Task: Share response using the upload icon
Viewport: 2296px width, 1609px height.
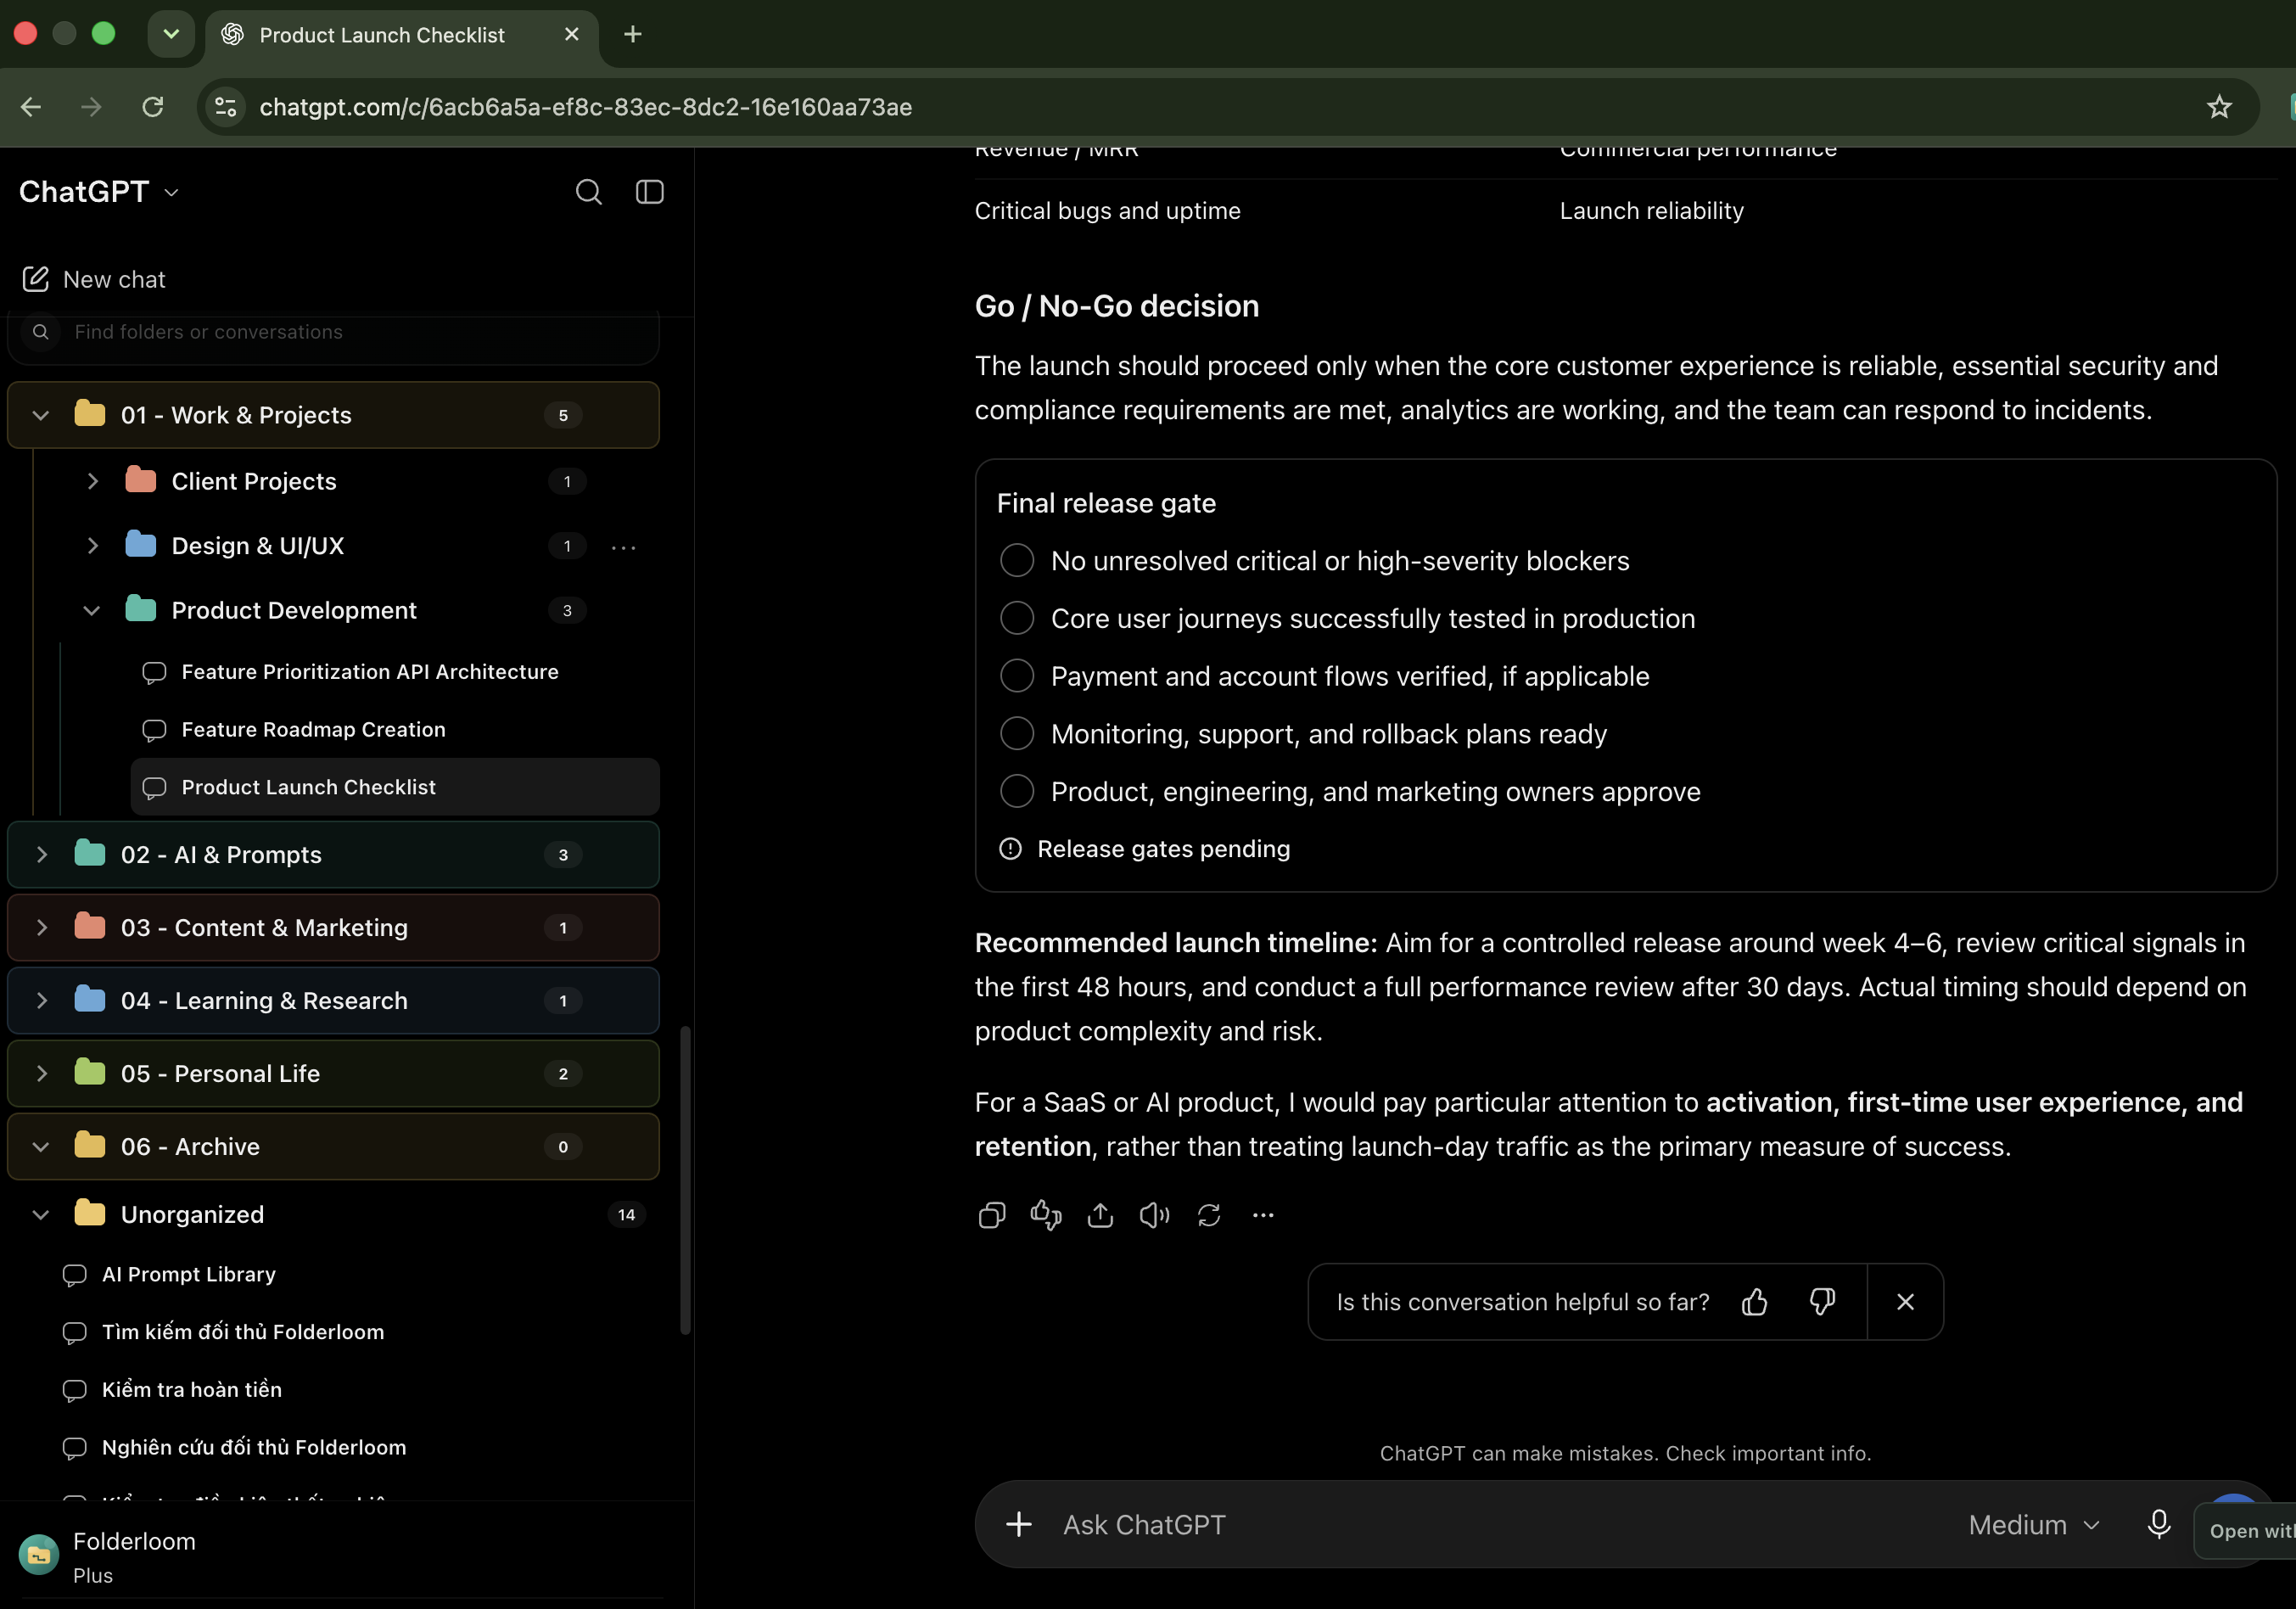Action: 1100,1215
